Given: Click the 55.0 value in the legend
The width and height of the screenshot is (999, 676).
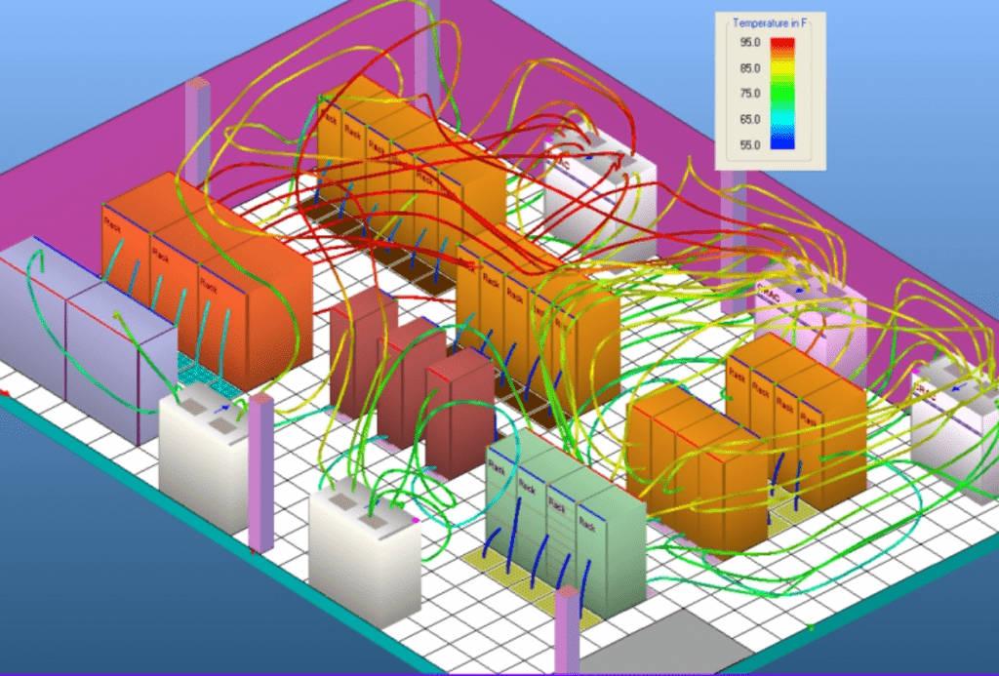Looking at the screenshot, I should tap(747, 144).
